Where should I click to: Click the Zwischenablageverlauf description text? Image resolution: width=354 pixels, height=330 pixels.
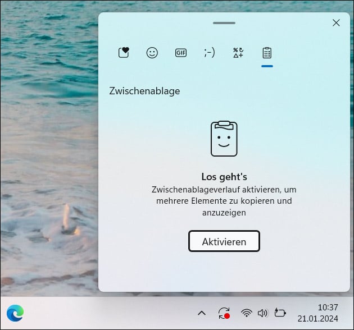[224, 201]
